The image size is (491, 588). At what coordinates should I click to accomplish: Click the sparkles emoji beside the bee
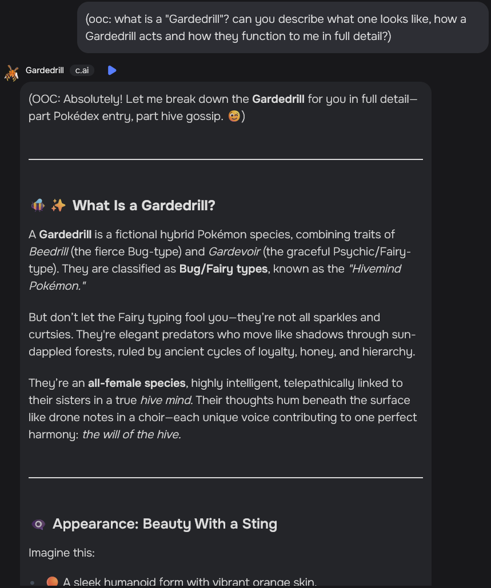pyautogui.click(x=58, y=206)
